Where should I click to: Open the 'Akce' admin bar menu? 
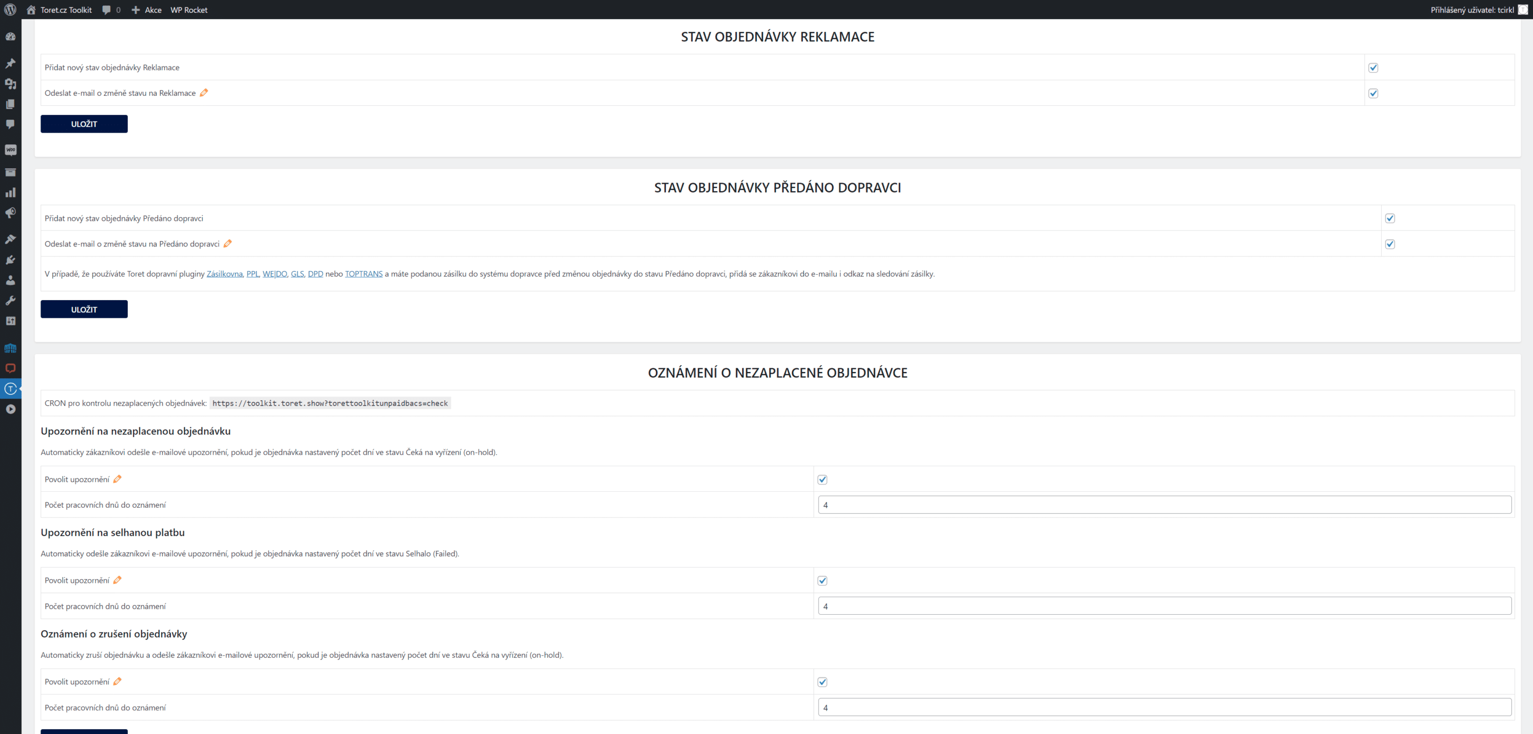coord(146,10)
